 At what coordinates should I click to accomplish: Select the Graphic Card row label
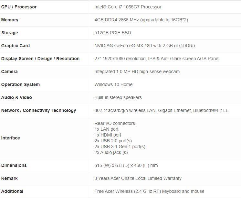pos(16,46)
